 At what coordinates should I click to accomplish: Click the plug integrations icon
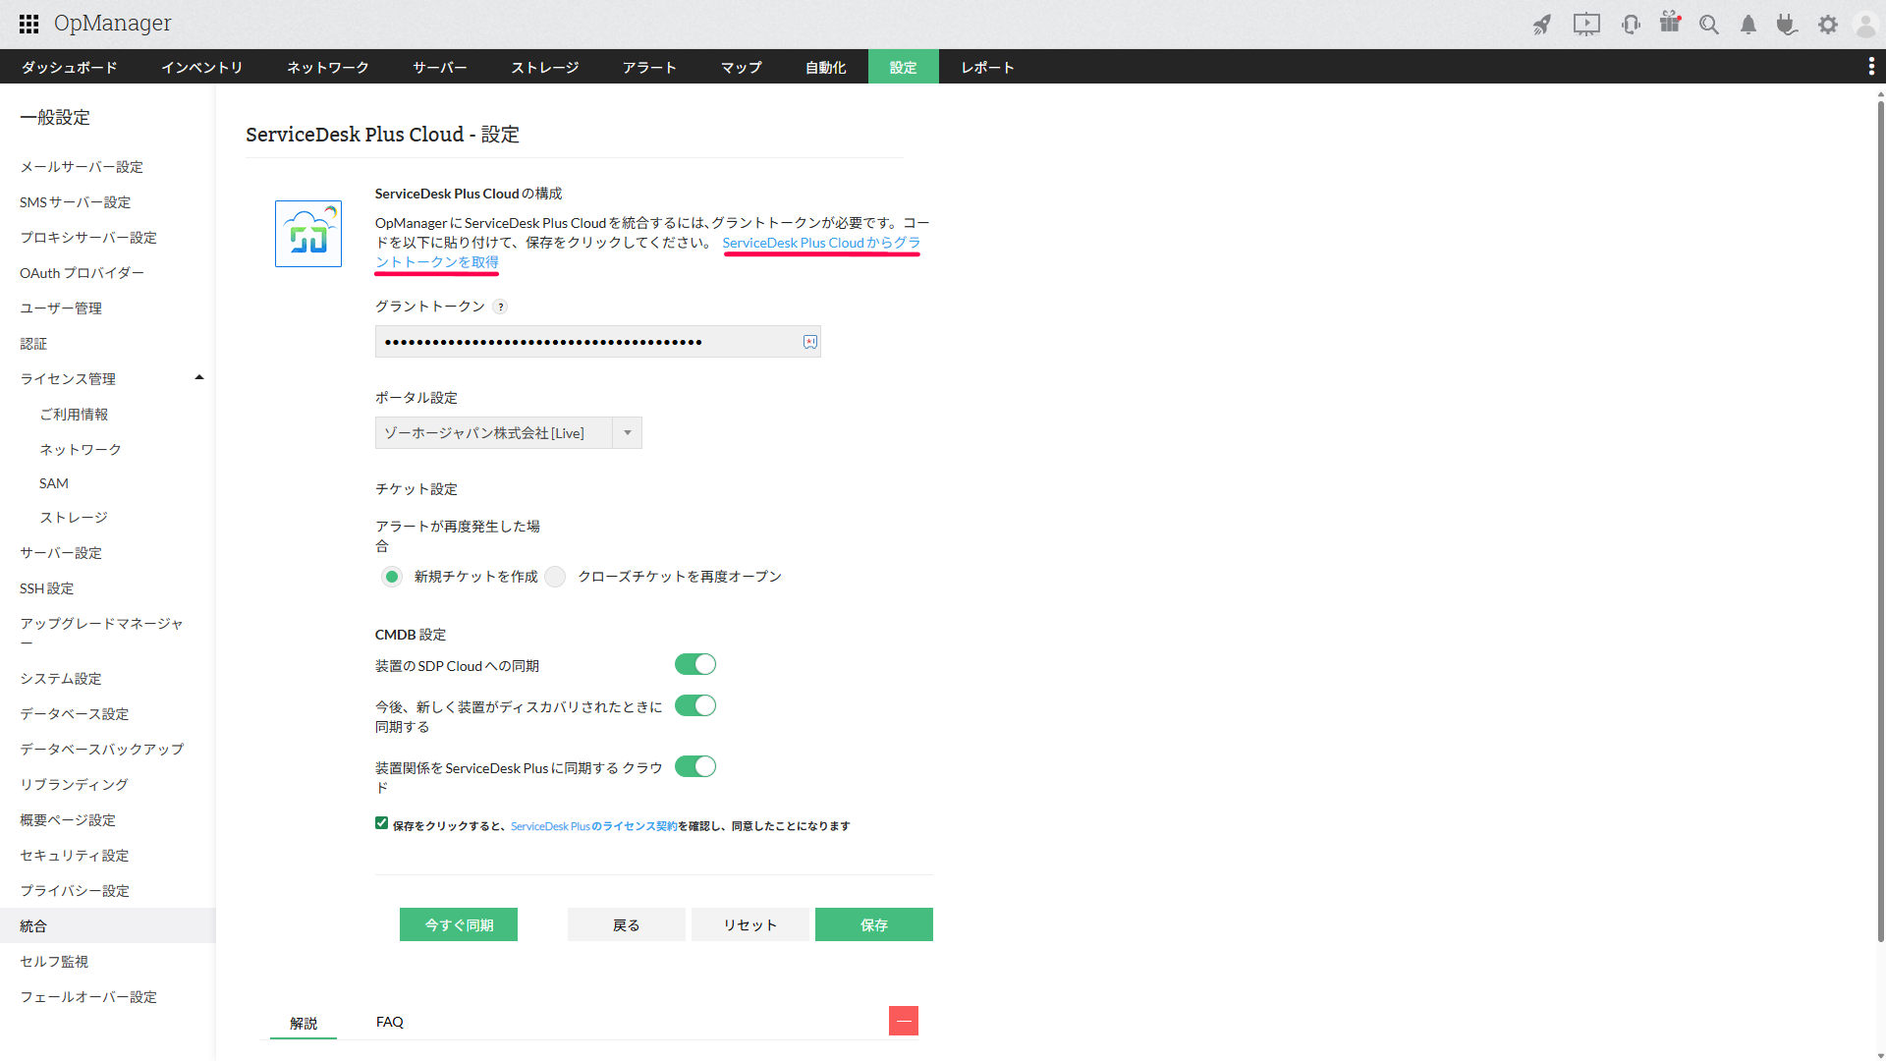1787,25
